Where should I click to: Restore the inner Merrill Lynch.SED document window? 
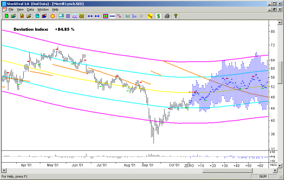[275, 9]
